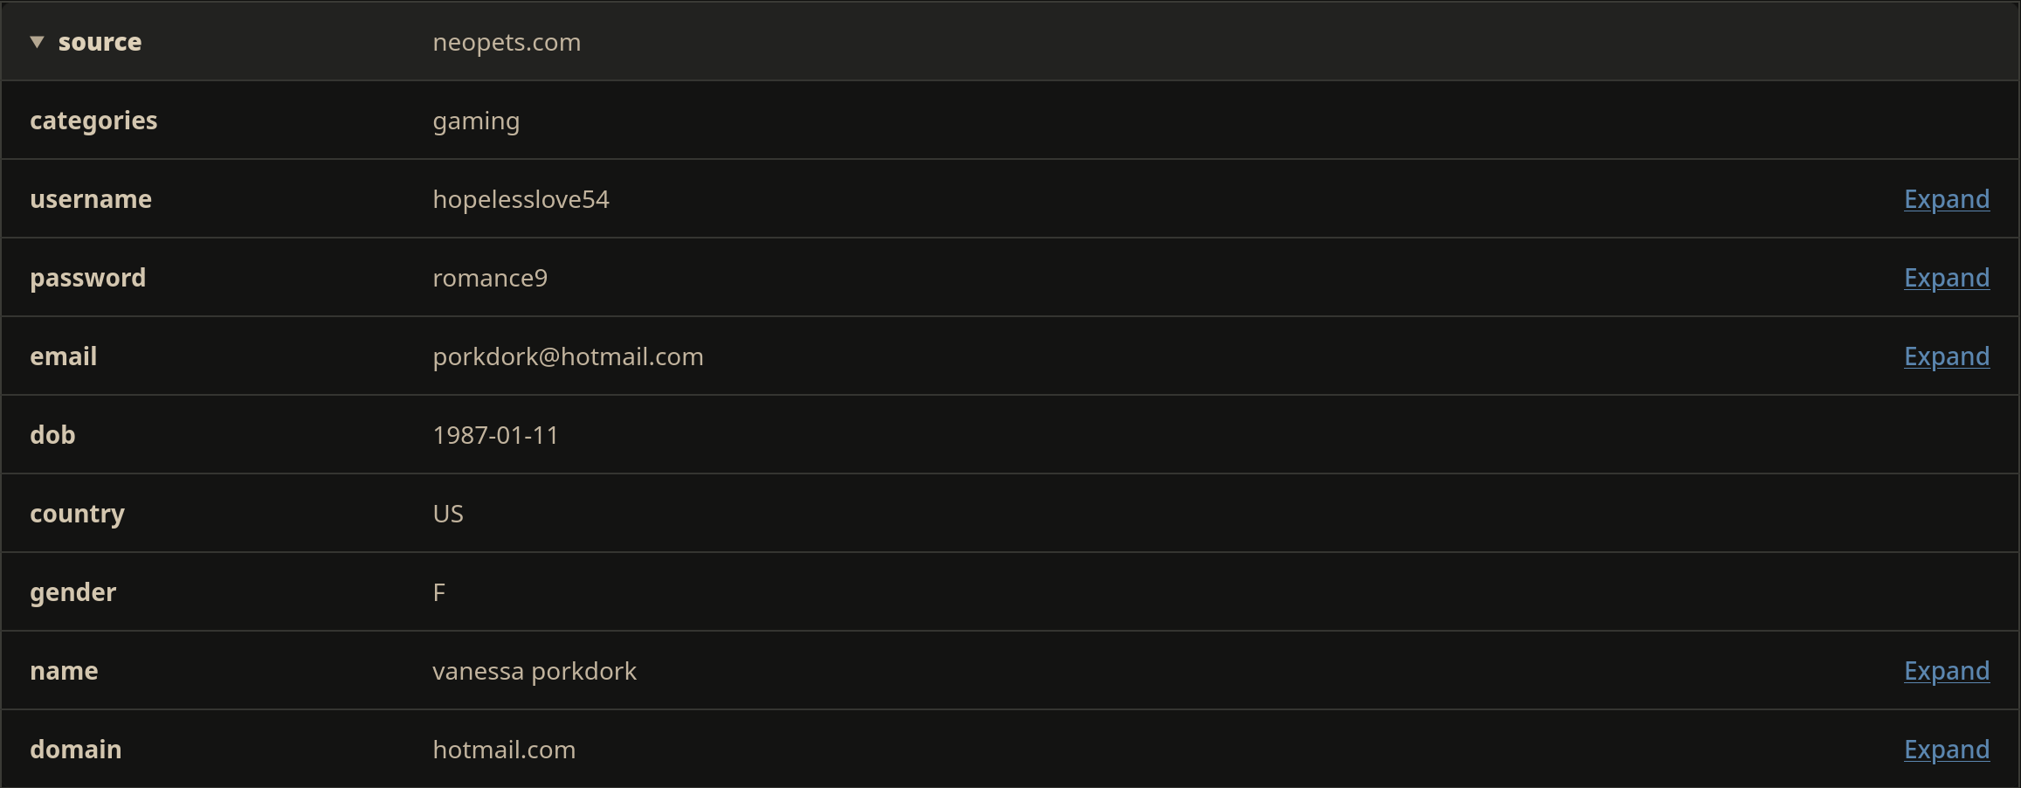The height and width of the screenshot is (788, 2021).
Task: Click the country field label
Action: coord(77,514)
